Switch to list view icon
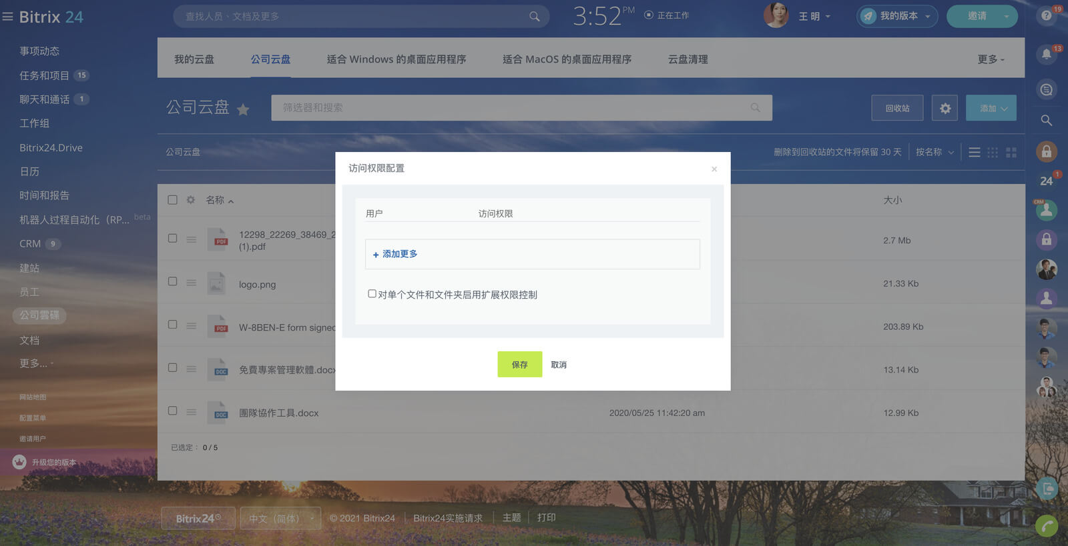 pyautogui.click(x=975, y=153)
